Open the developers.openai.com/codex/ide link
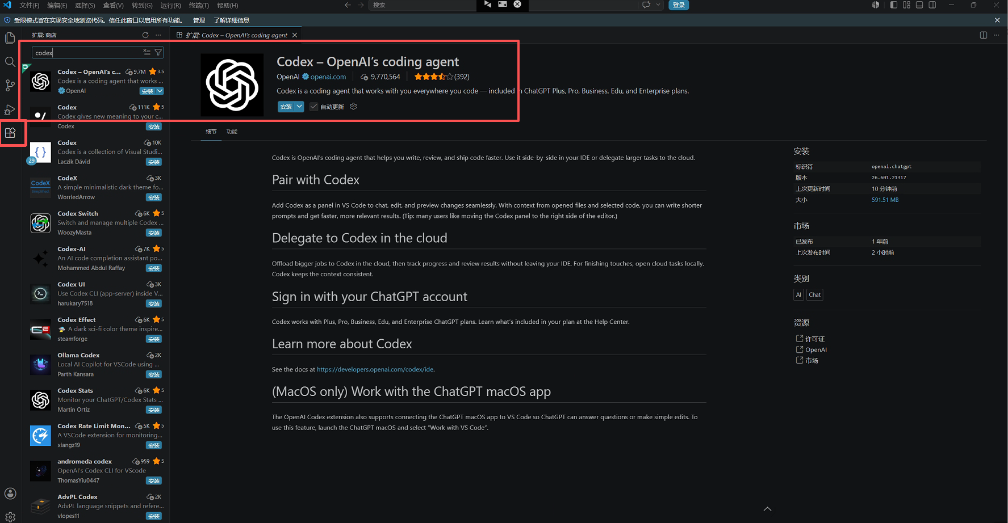Screen dimensions: 1008x523 coord(375,369)
